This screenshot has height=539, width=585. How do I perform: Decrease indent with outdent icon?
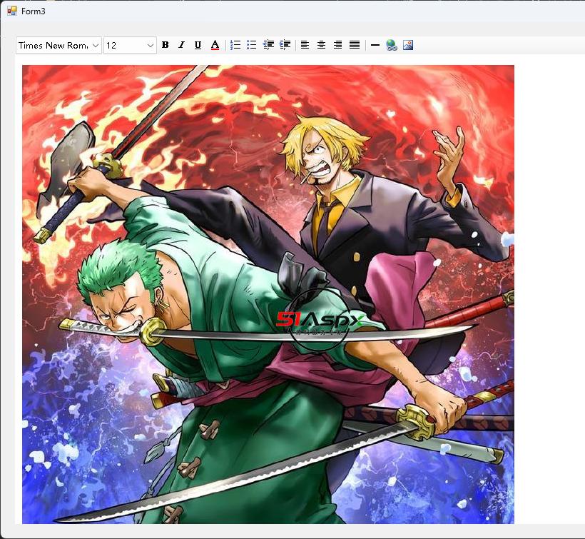point(268,45)
